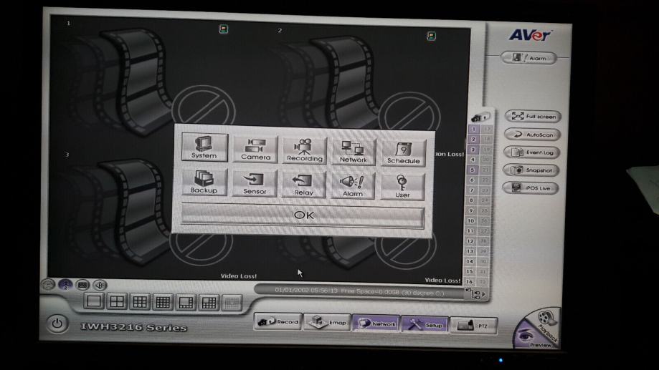The height and width of the screenshot is (370, 659).
Task: Open the Sensor settings icon
Action: click(255, 183)
